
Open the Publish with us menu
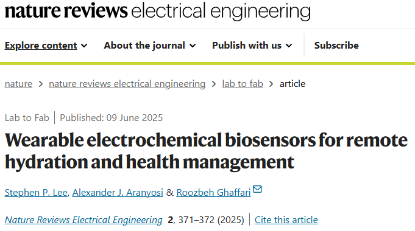coord(252,46)
